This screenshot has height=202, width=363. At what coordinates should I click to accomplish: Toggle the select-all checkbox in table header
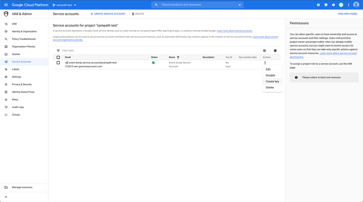[x=58, y=57]
